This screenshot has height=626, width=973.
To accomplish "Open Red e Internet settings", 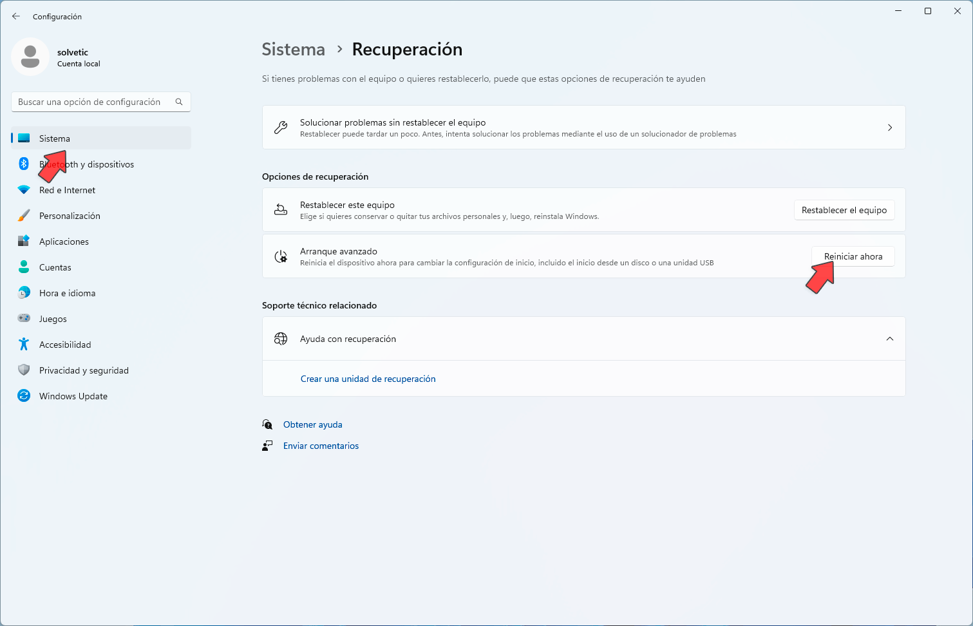I will tap(66, 190).
